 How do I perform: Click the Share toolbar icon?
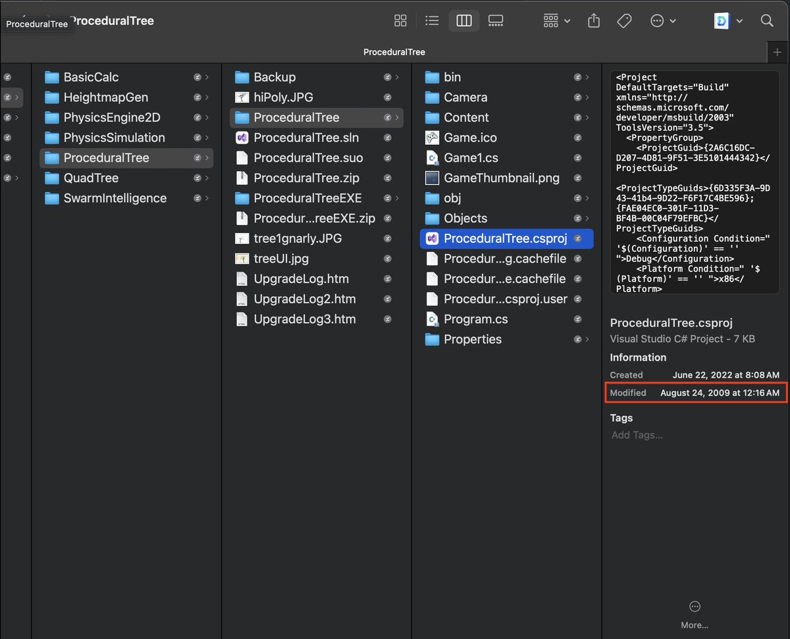594,20
